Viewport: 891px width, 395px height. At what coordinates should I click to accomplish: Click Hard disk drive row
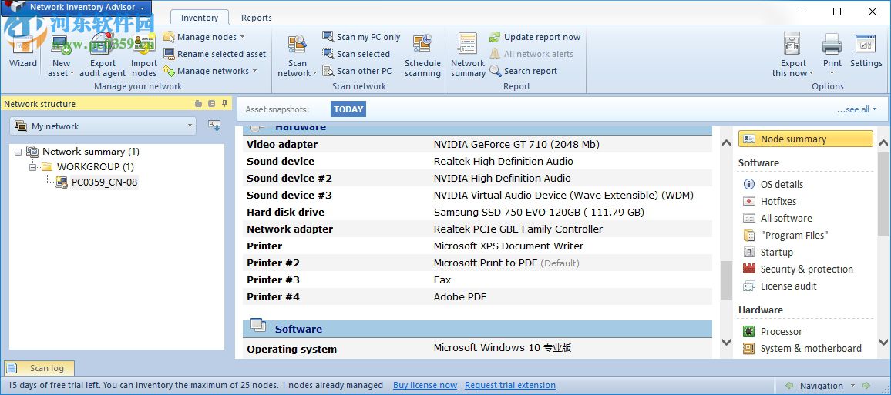[477, 213]
